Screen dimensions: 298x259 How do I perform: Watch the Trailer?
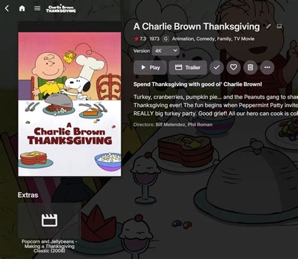coord(188,67)
